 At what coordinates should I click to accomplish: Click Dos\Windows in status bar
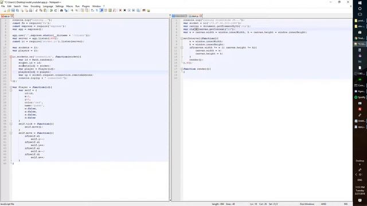(307, 204)
